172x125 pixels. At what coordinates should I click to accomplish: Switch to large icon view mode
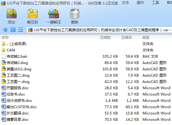pos(13,30)
